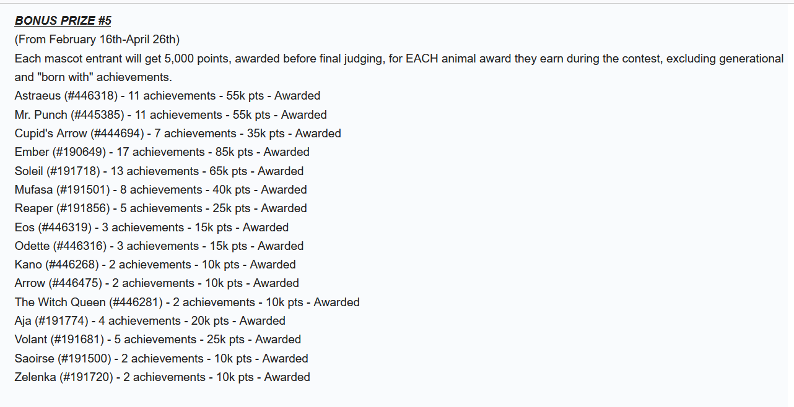Select the Aja (#191774) line
Image resolution: width=794 pixels, height=407 pixels.
(x=150, y=321)
